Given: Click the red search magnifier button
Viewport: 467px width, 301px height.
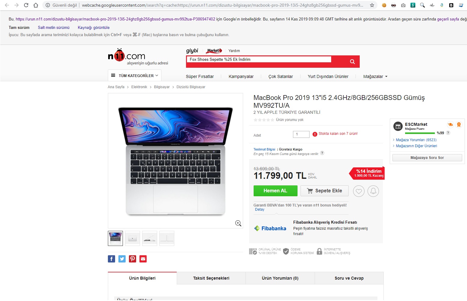Looking at the screenshot, I should click(352, 62).
